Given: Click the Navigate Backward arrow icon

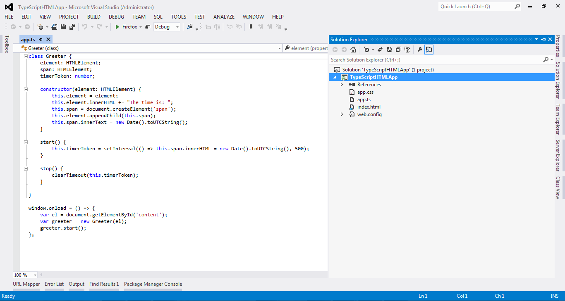Looking at the screenshot, I should (x=14, y=27).
